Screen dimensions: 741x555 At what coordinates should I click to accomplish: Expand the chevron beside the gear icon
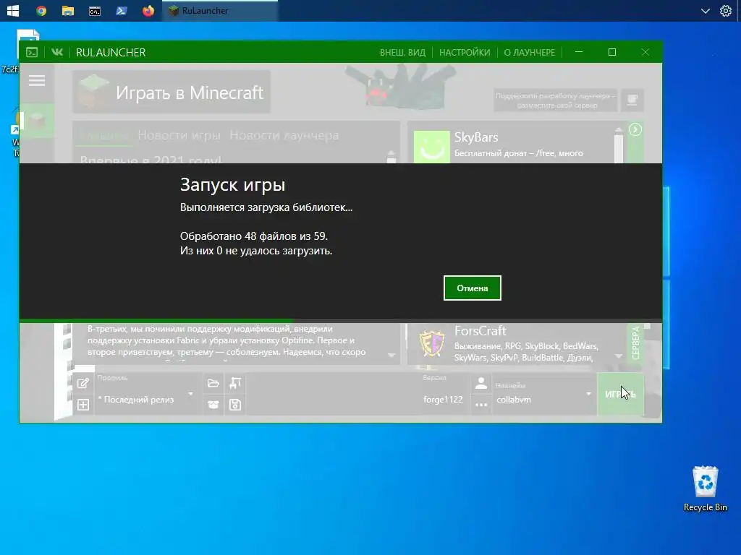click(x=705, y=10)
